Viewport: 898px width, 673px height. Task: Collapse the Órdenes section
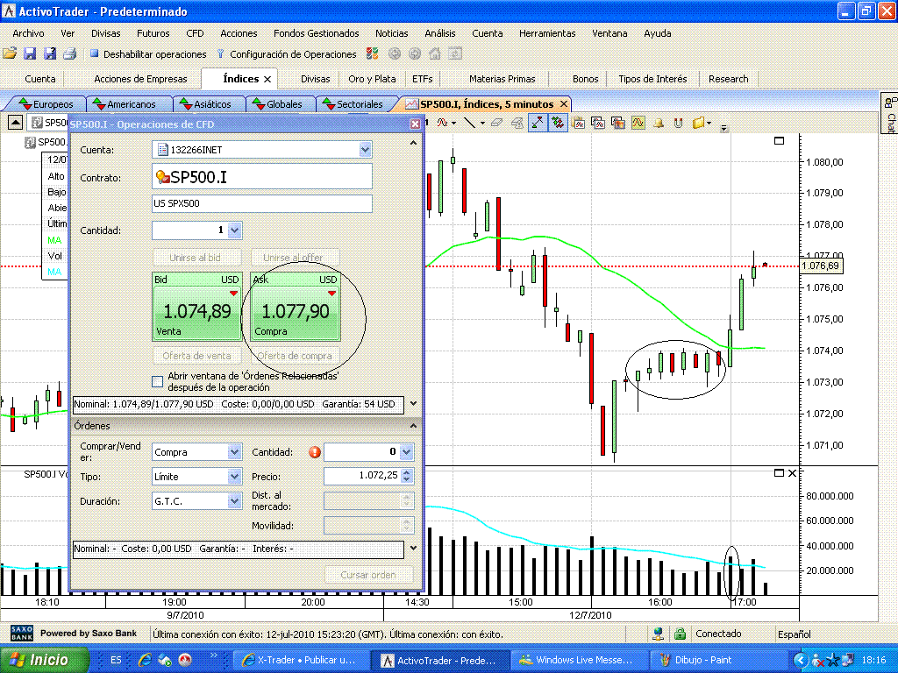pyautogui.click(x=414, y=426)
